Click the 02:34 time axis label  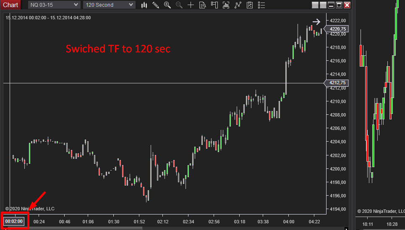click(x=188, y=222)
